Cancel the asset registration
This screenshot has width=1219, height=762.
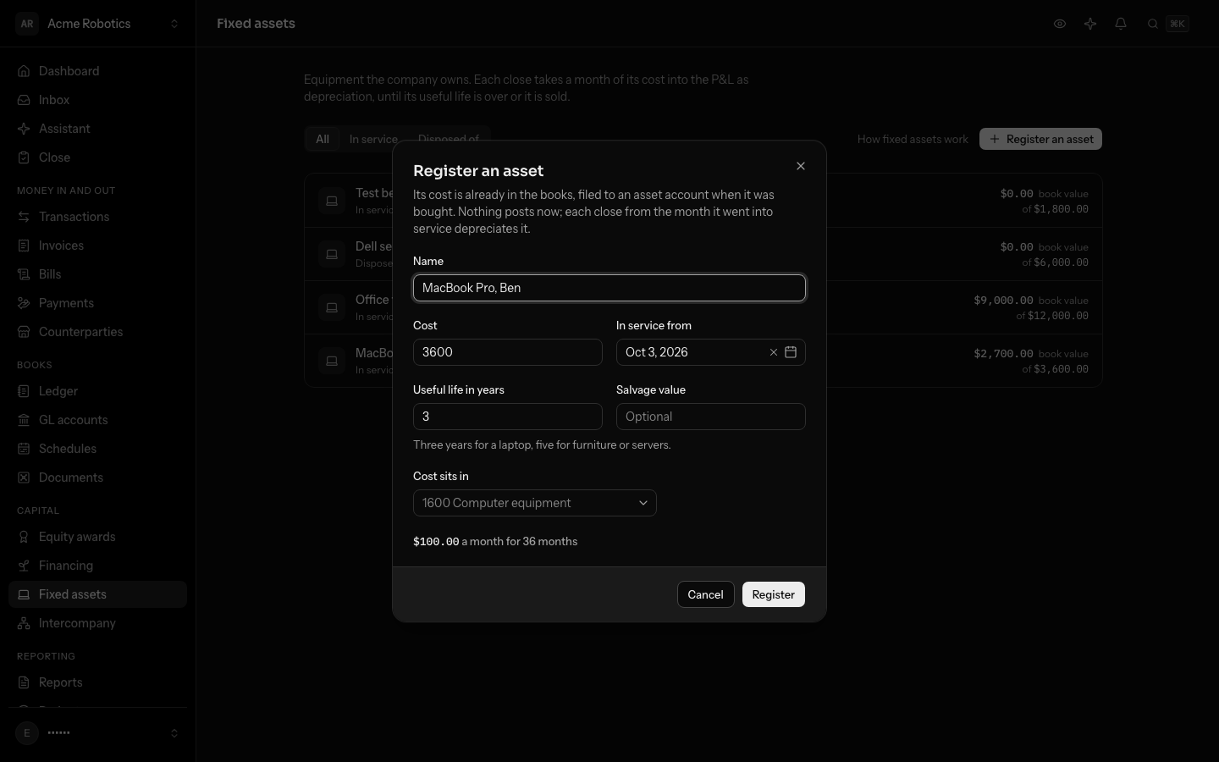pyautogui.click(x=705, y=594)
